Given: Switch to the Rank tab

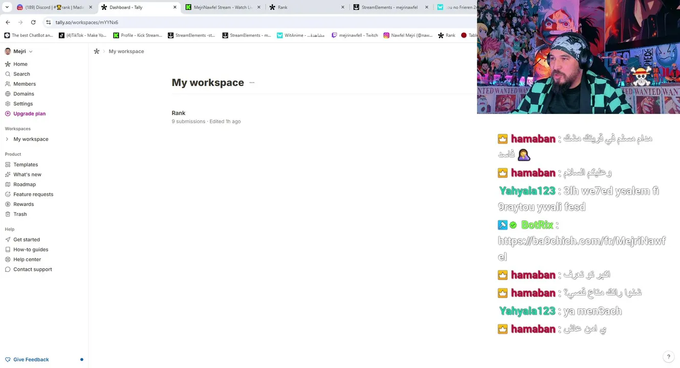Looking at the screenshot, I should pyautogui.click(x=307, y=7).
